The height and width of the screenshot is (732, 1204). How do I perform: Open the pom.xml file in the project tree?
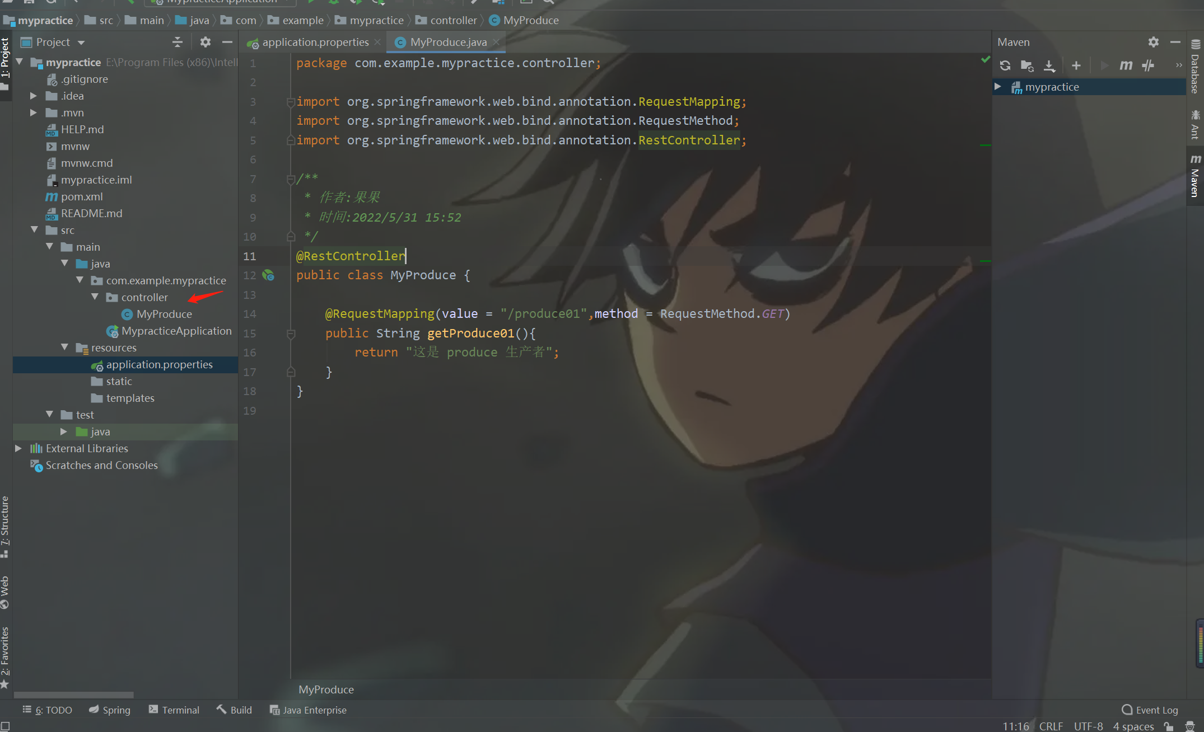point(82,196)
